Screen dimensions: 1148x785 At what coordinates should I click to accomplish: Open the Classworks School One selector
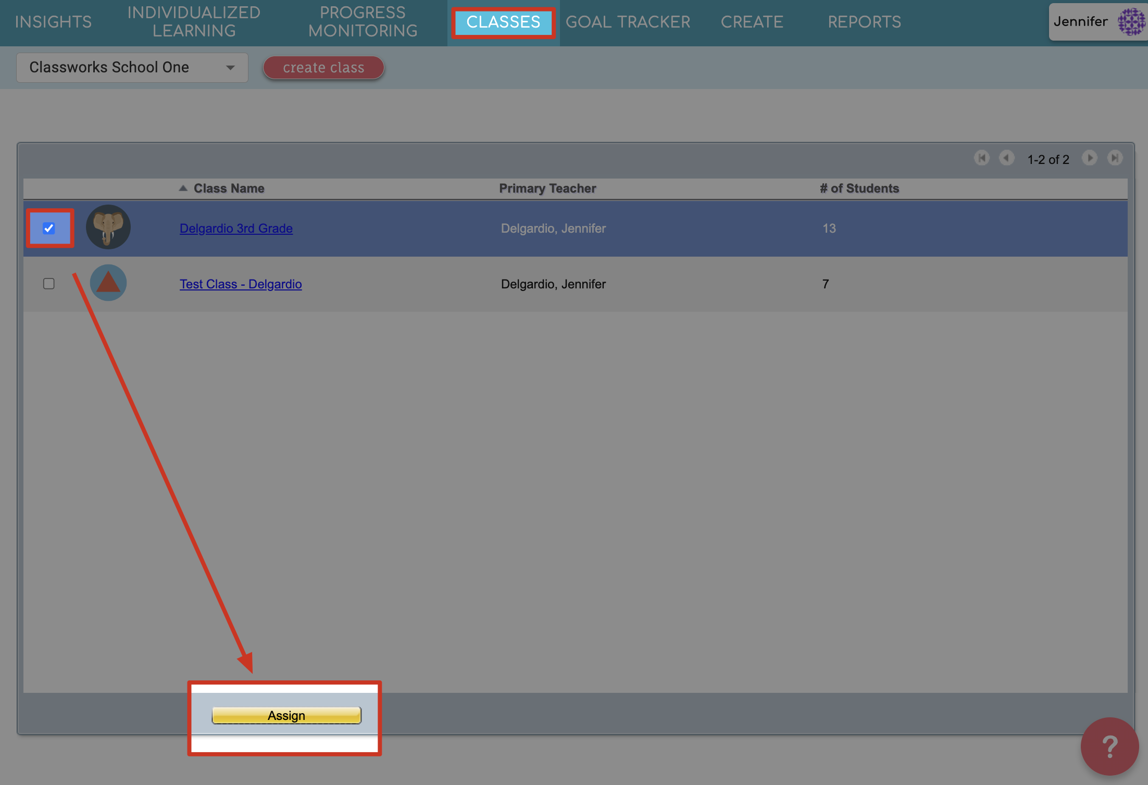(x=132, y=67)
